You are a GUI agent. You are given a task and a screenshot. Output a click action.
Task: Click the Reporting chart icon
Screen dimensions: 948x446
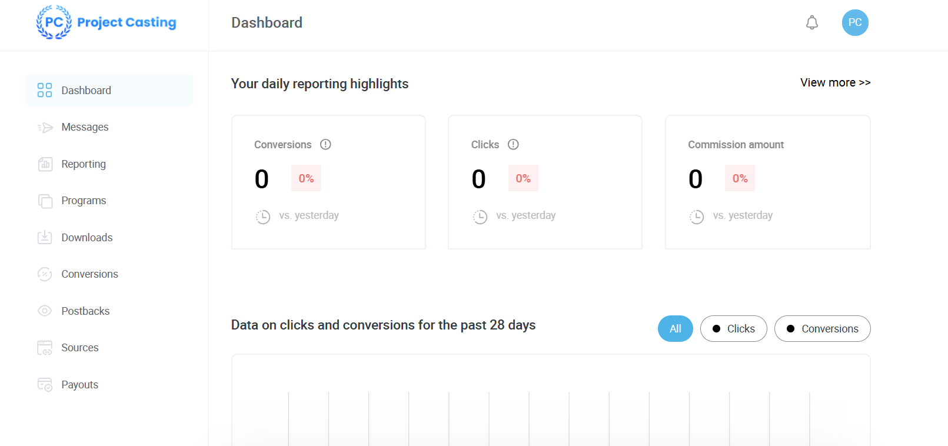[x=45, y=164]
